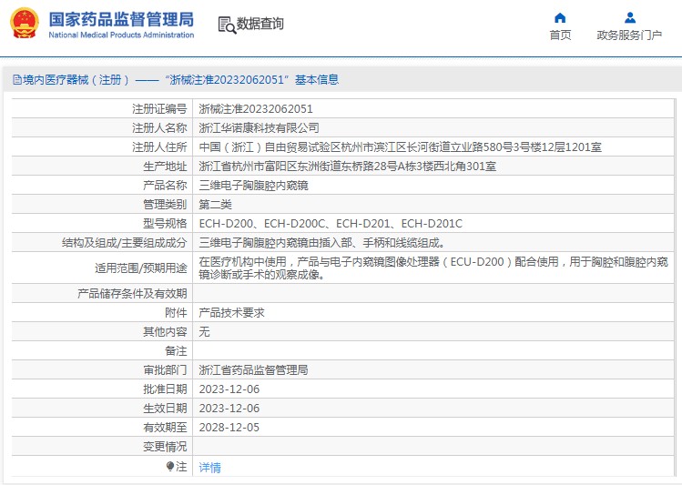Click the 注册人名称 label
Screen dimensions: 682x485
pos(159,127)
